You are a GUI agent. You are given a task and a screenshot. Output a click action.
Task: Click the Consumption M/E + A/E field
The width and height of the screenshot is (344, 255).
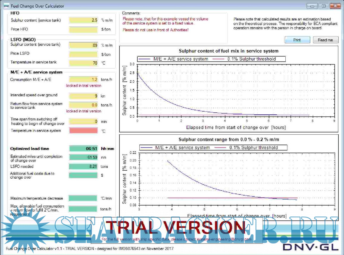pyautogui.click(x=83, y=80)
